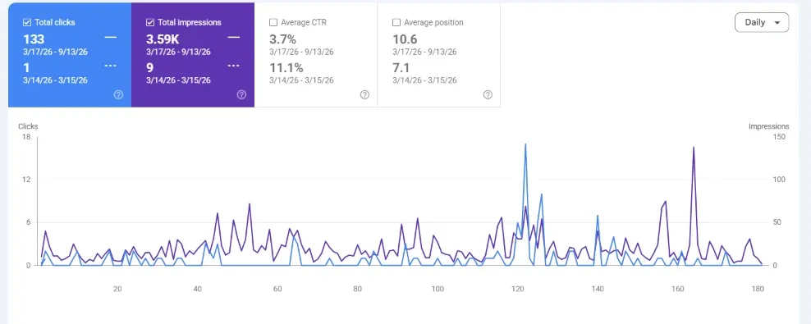Click the 7.1 comparison position value

pos(401,68)
